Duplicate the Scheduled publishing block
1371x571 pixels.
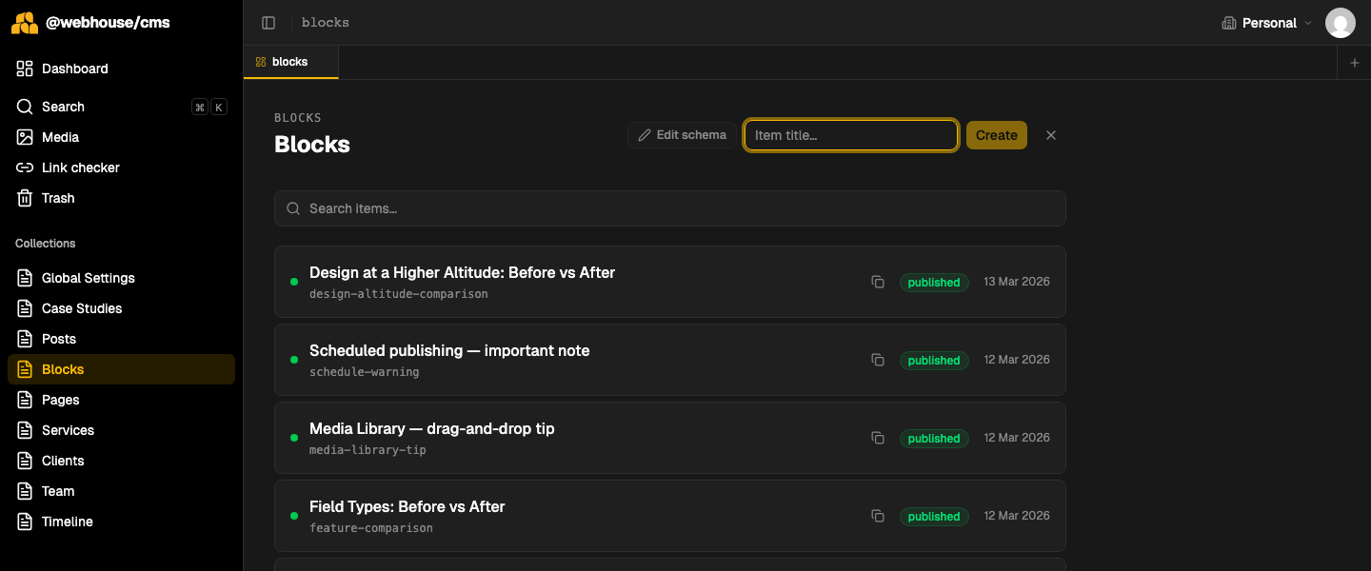click(878, 360)
